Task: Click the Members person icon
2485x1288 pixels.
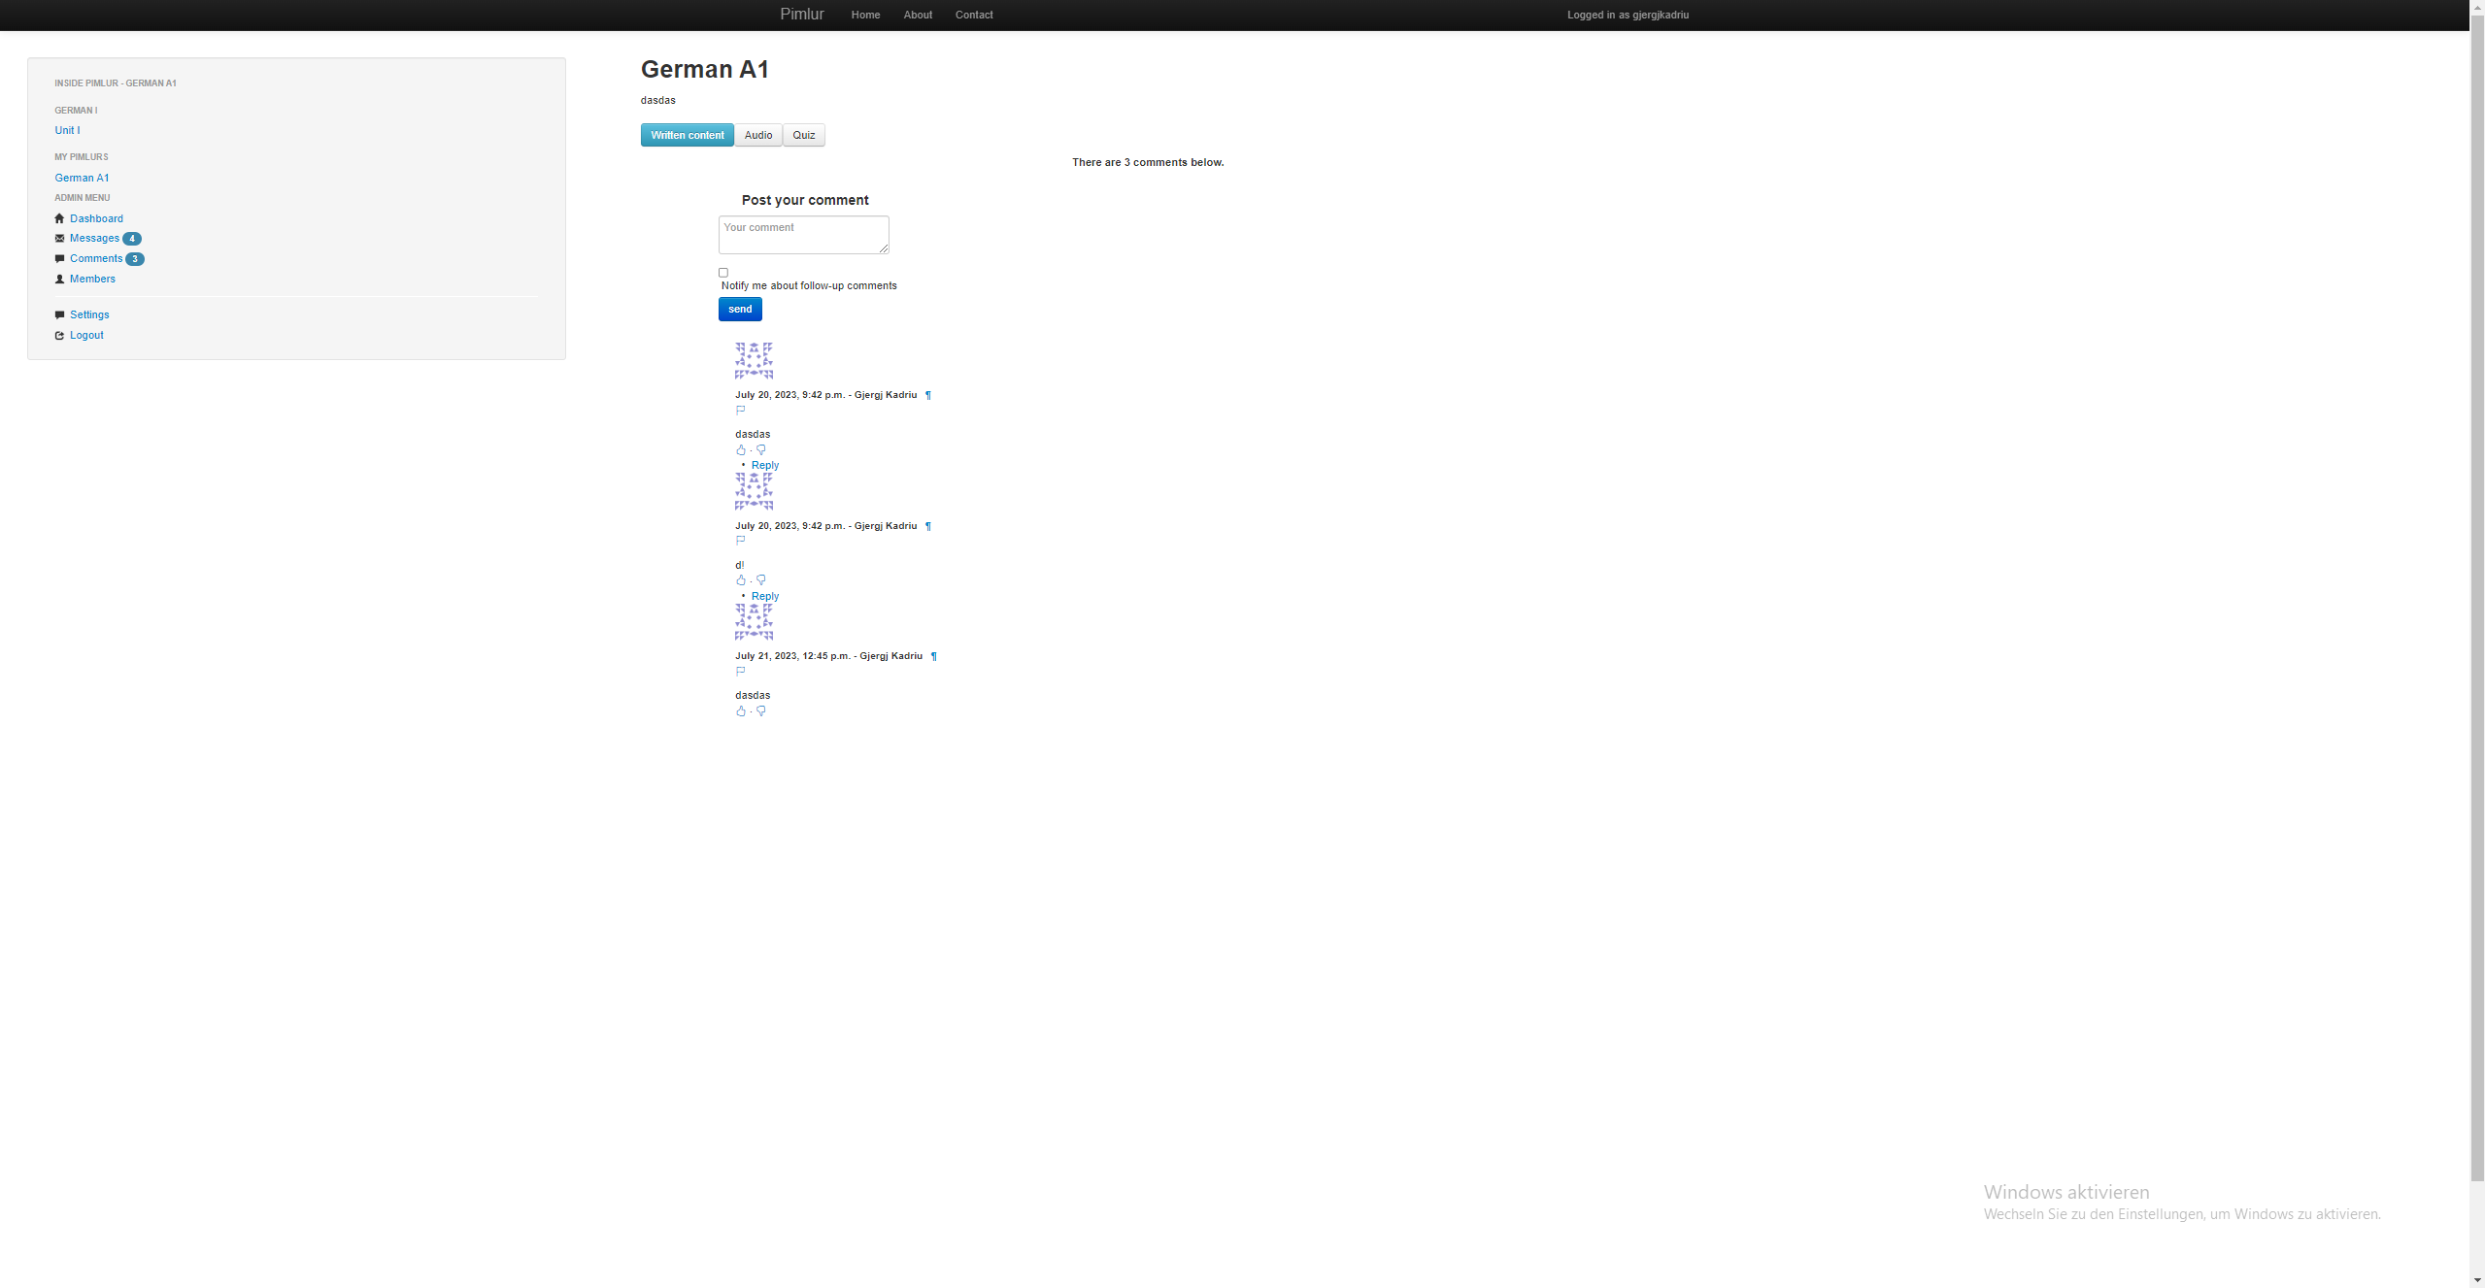Action: [59, 279]
